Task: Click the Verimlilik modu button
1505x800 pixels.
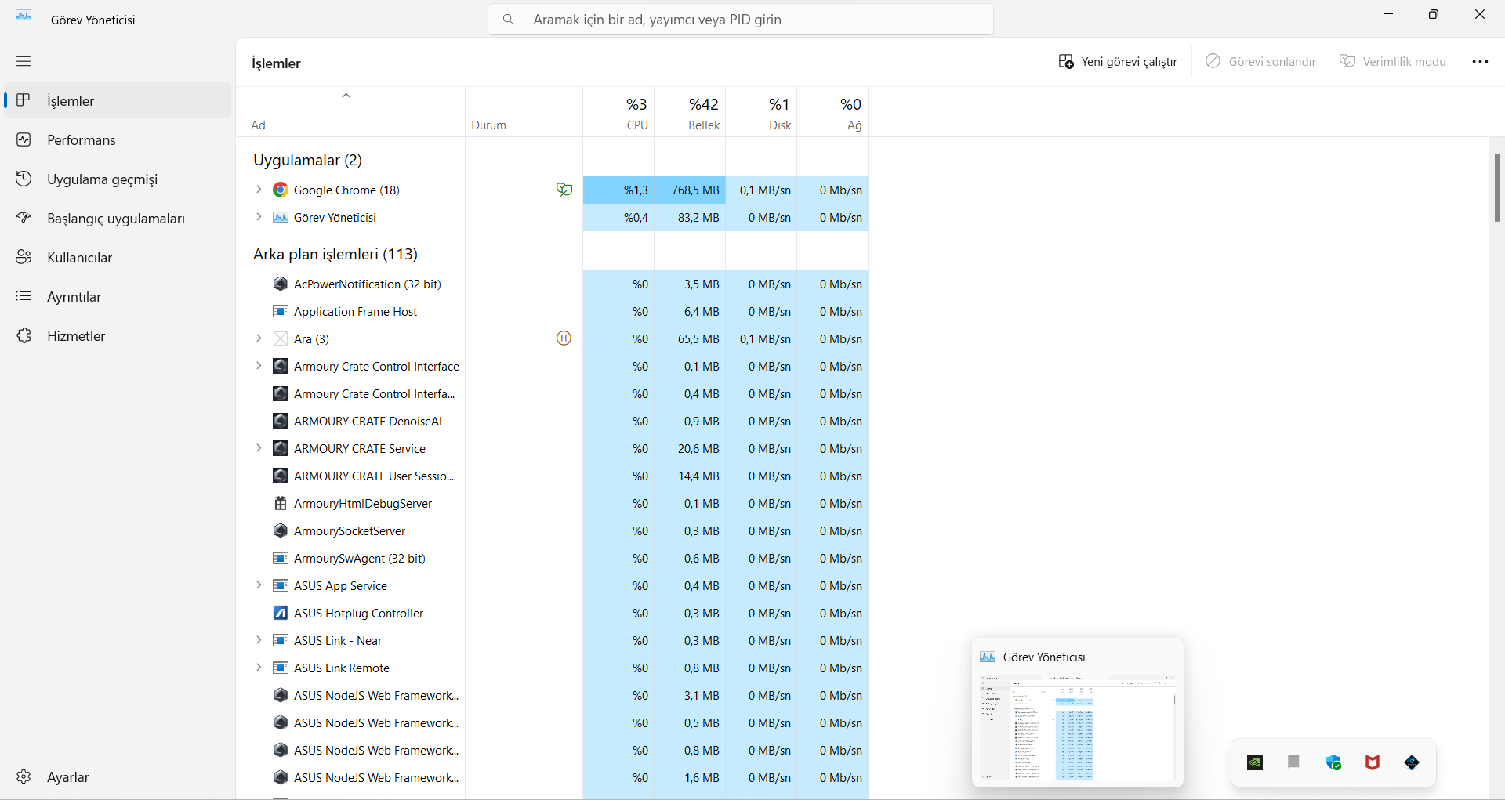Action: point(1393,61)
